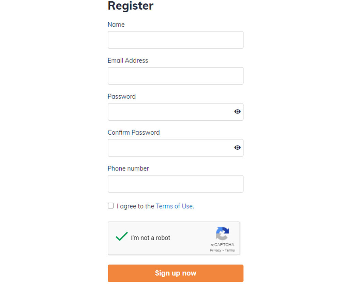Show password with eye icon in Password field

click(237, 112)
